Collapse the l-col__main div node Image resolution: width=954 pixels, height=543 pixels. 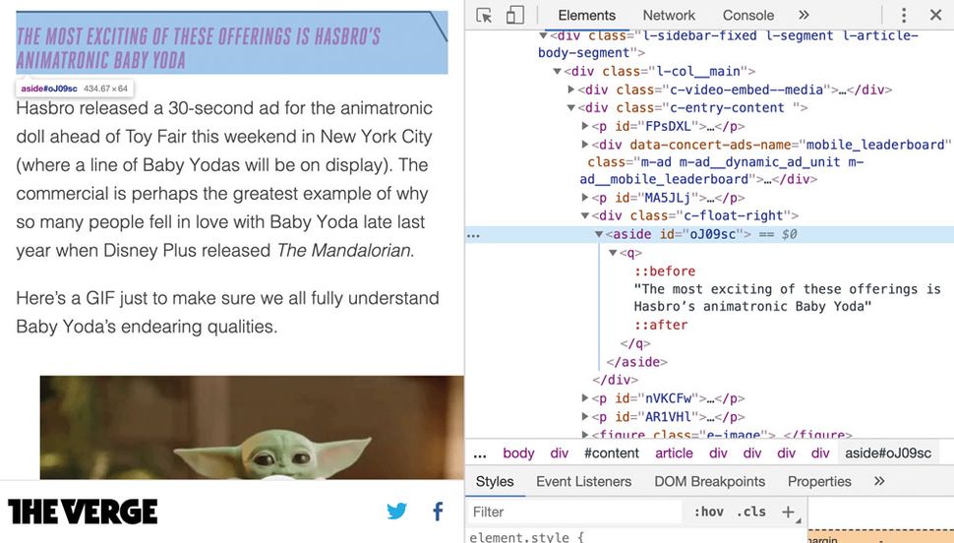(x=557, y=72)
